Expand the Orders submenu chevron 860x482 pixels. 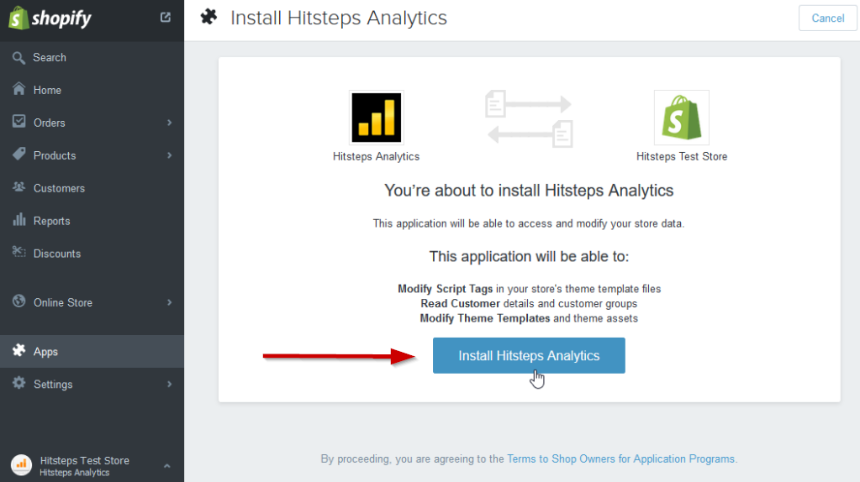pyautogui.click(x=170, y=123)
